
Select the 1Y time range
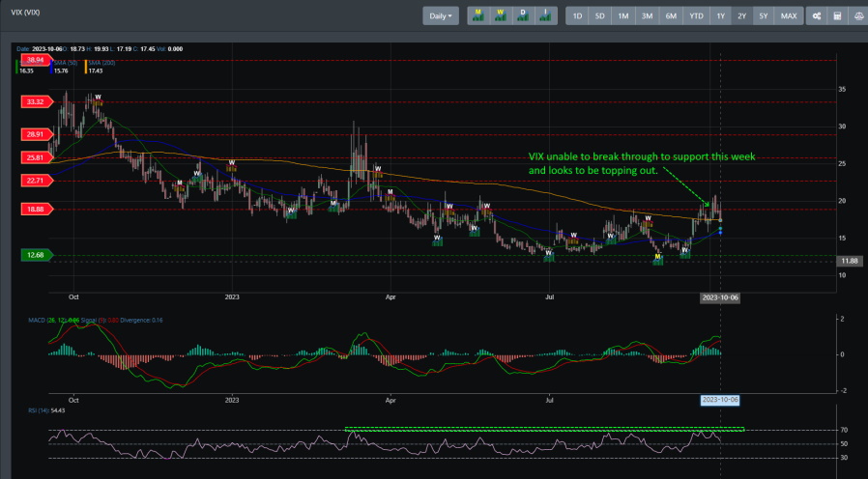[721, 16]
